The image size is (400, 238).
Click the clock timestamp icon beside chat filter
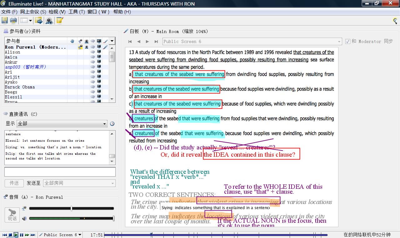click(112, 124)
